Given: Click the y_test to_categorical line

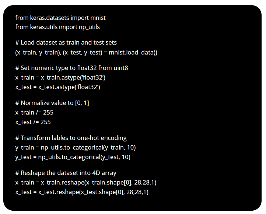Looking at the screenshot, I should [x=73, y=157].
